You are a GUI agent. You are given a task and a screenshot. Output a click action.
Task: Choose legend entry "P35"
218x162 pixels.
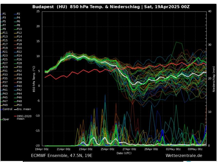tap(4, 78)
